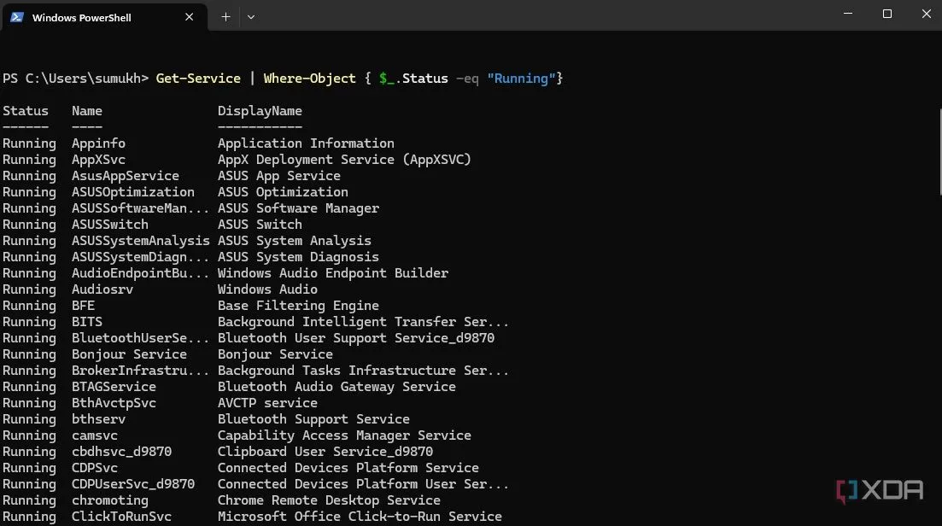This screenshot has width=942, height=526.
Task: Click the camsvc service name
Action: pos(94,435)
